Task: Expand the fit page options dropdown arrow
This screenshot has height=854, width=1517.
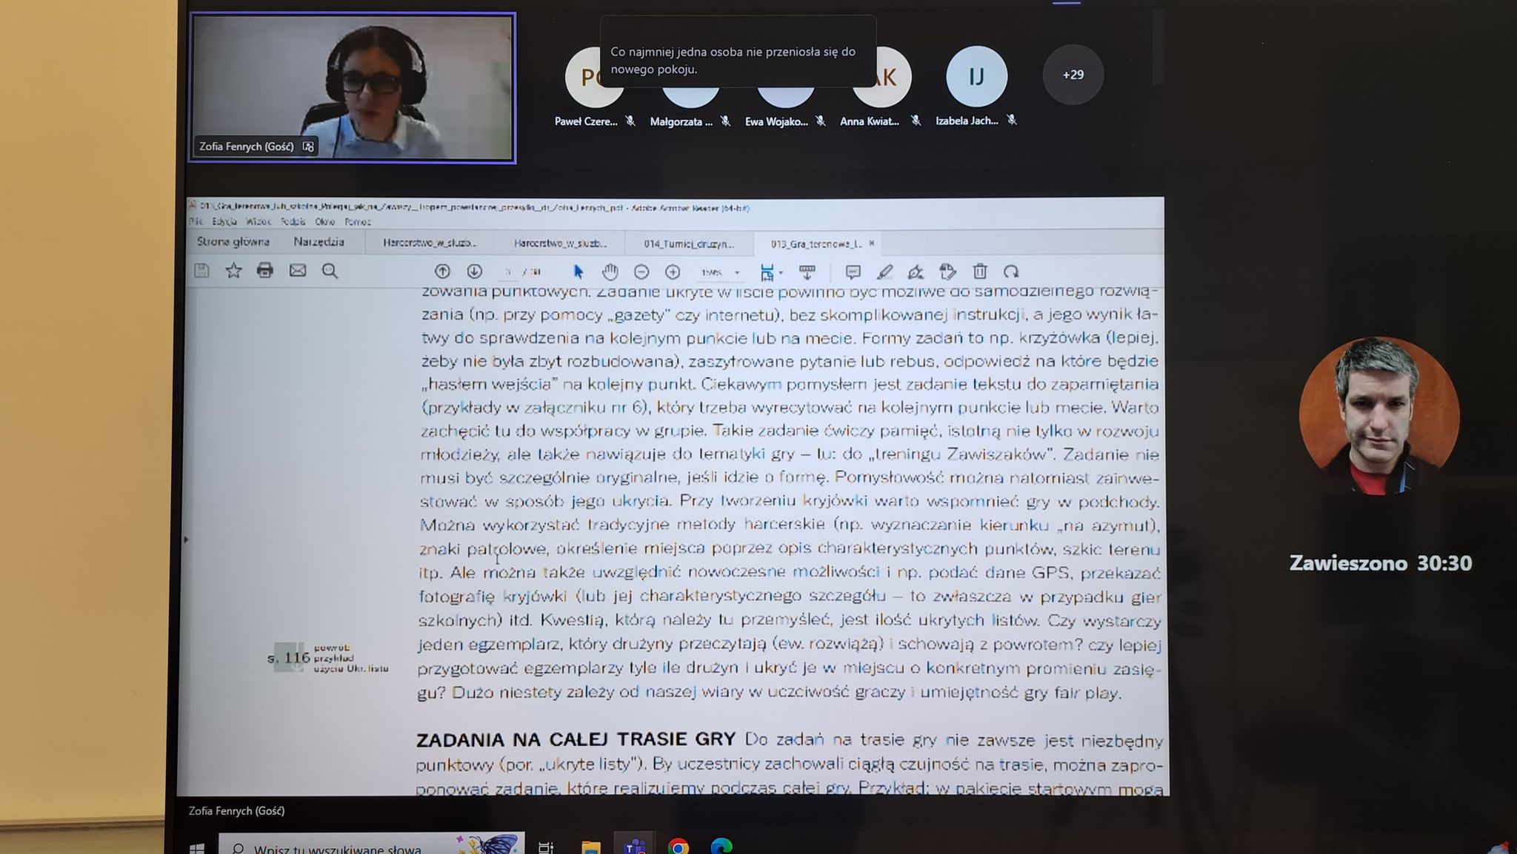Action: tap(781, 273)
